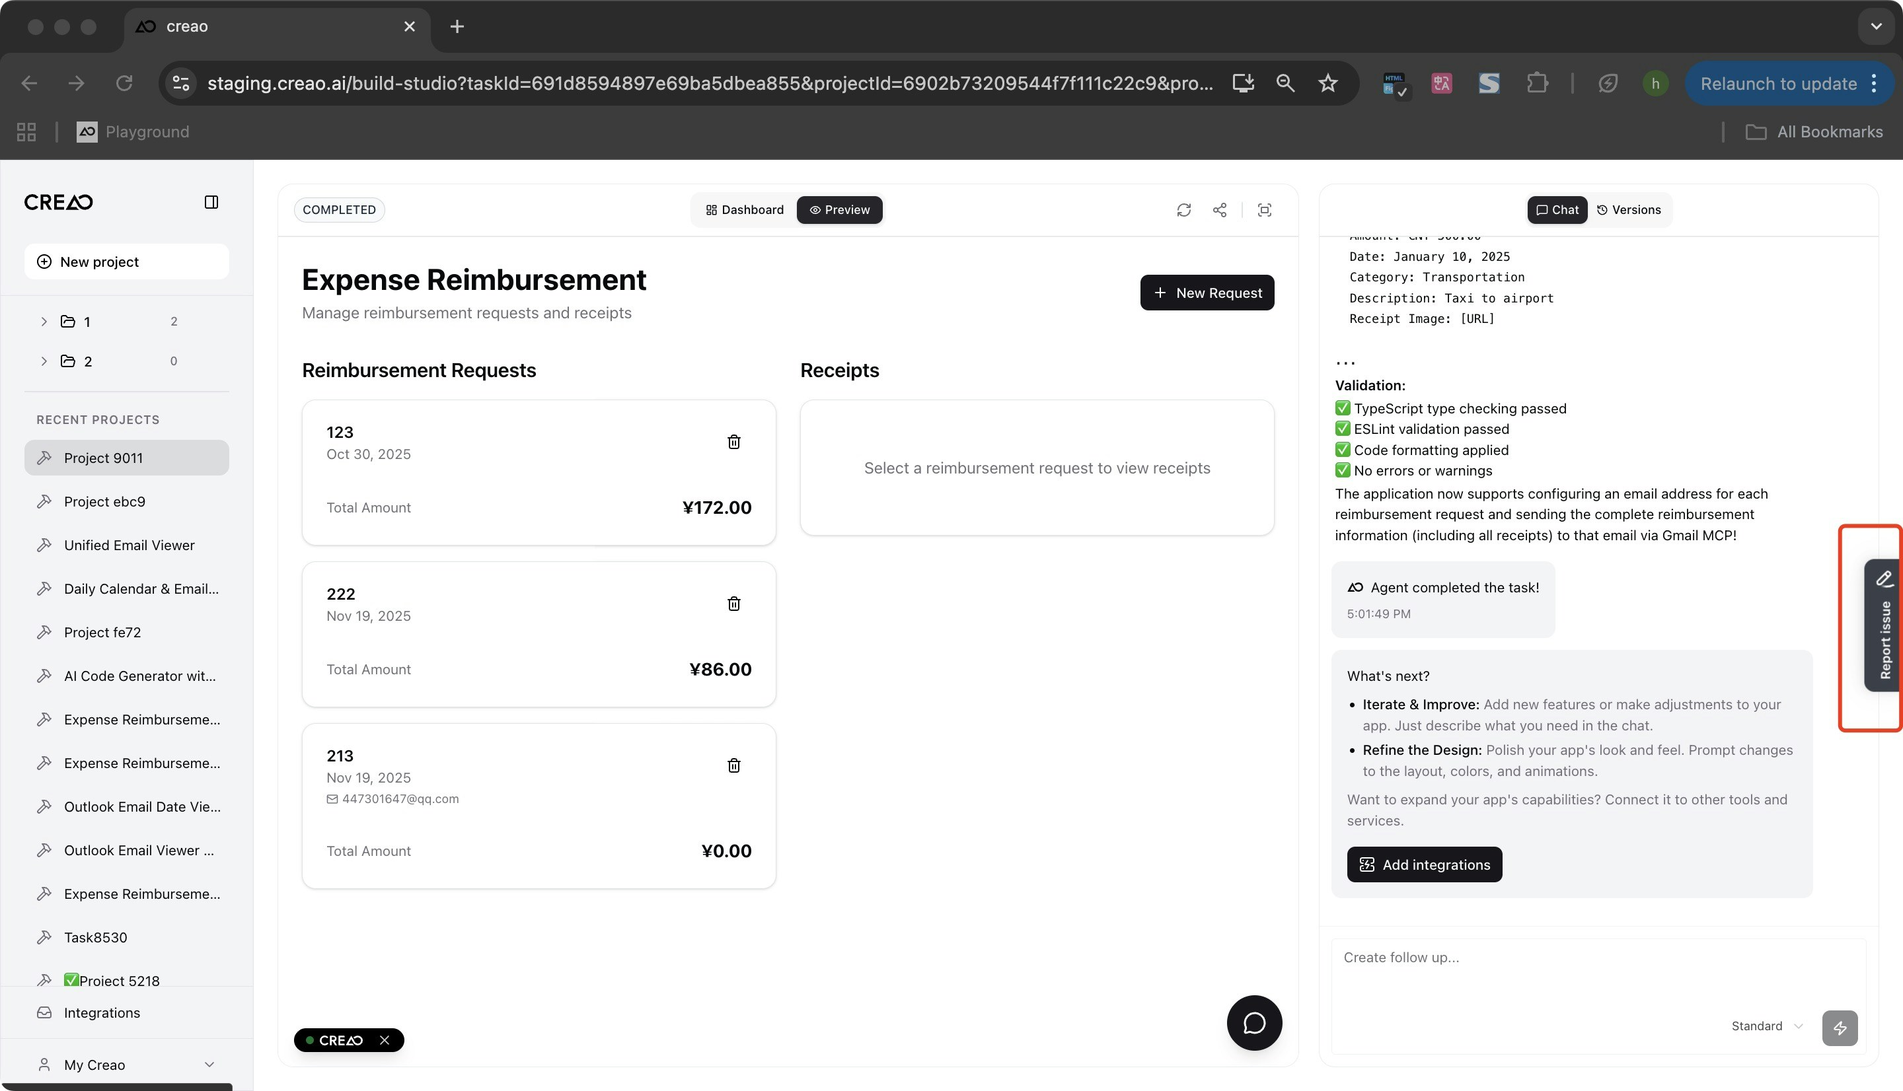The image size is (1903, 1091).
Task: Refresh the app preview
Action: (x=1183, y=210)
